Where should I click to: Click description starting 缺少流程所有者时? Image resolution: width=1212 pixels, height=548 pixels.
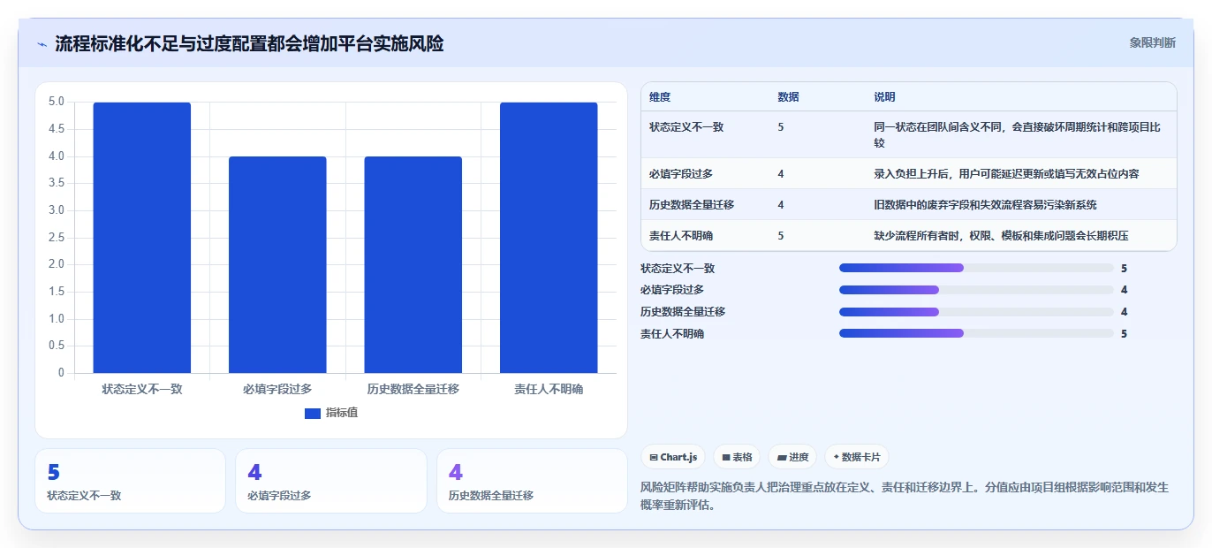[x=1001, y=236]
